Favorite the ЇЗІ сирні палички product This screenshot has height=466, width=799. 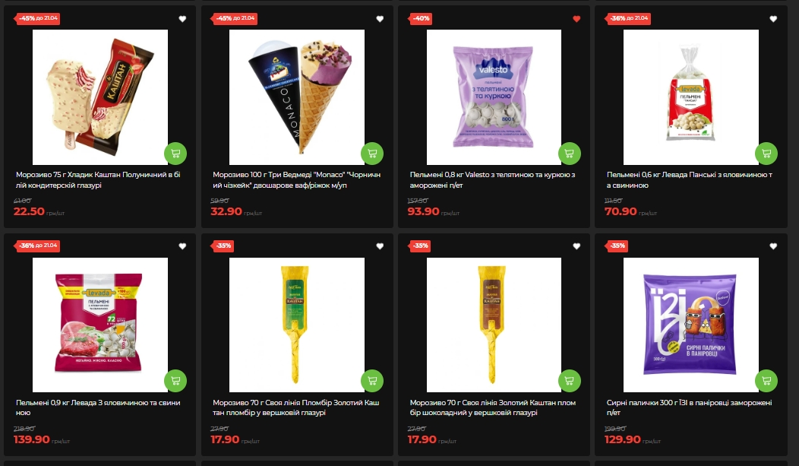coord(773,246)
